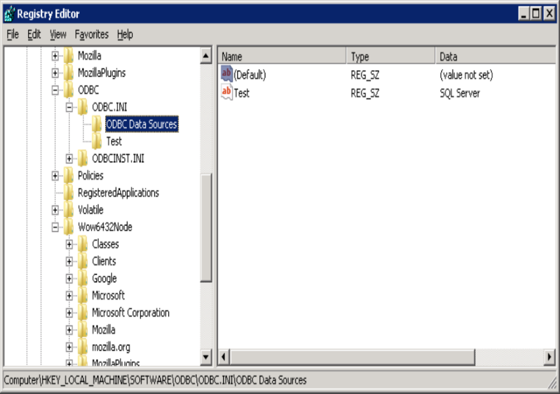Click the Test string value icon

click(x=227, y=93)
